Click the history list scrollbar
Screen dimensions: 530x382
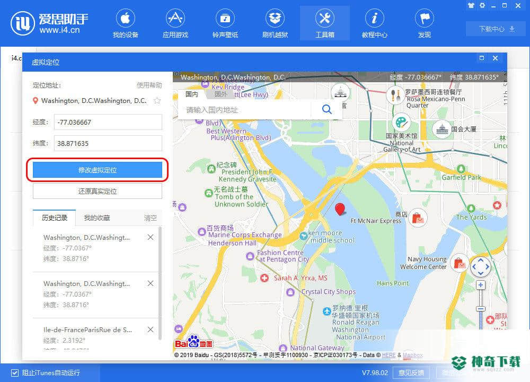(160, 283)
